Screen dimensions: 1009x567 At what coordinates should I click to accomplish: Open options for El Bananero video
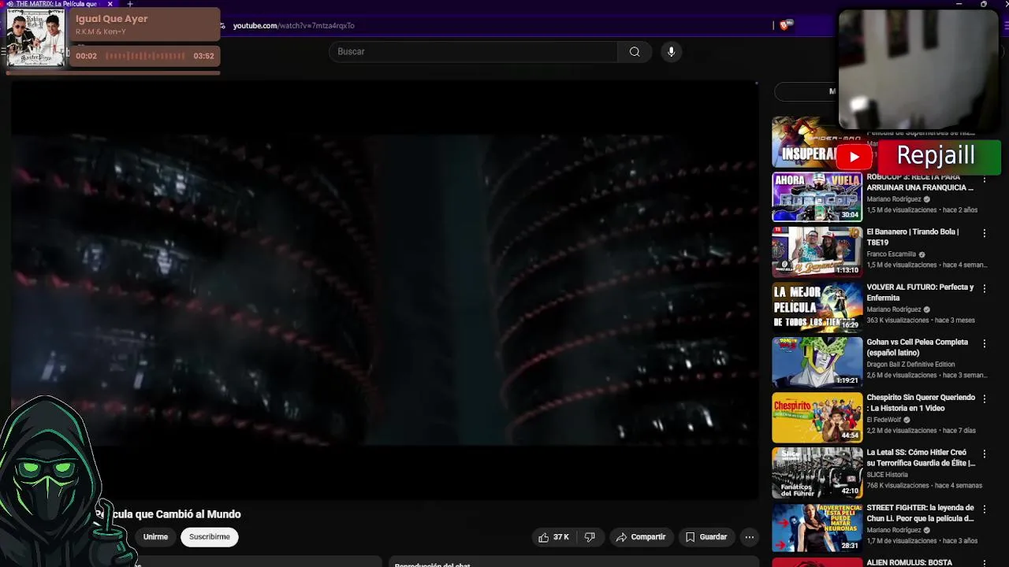984,234
